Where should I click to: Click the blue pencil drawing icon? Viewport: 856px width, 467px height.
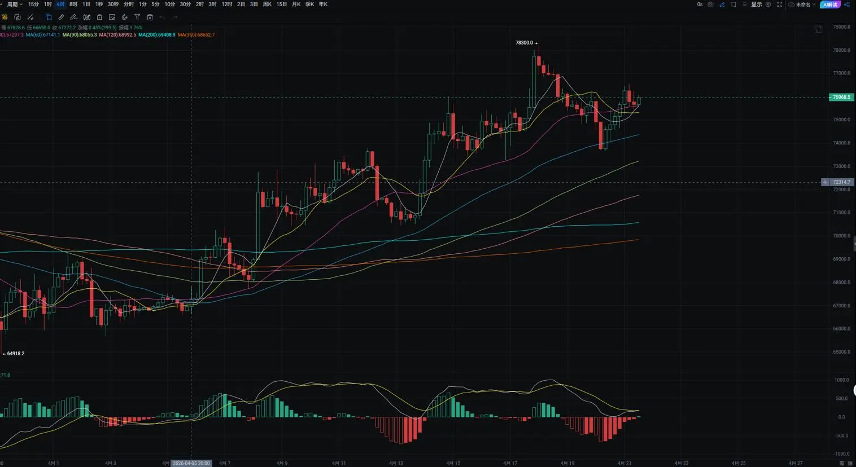722,5
